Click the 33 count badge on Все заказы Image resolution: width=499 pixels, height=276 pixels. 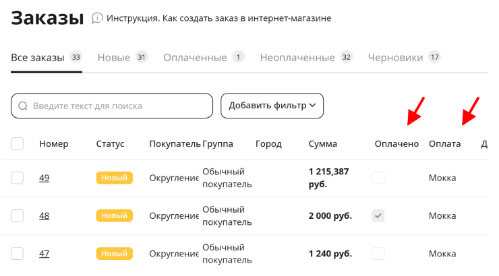pyautogui.click(x=76, y=57)
